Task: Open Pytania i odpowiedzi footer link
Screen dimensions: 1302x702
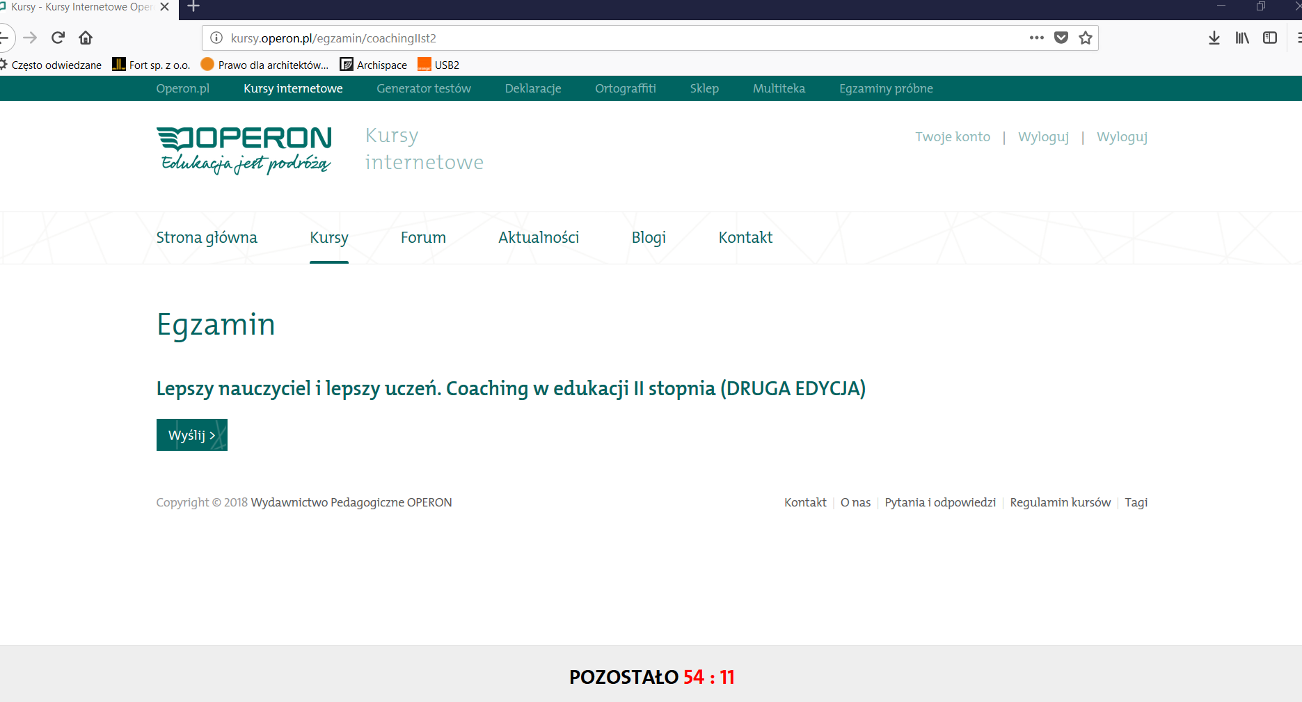Action: [x=940, y=502]
